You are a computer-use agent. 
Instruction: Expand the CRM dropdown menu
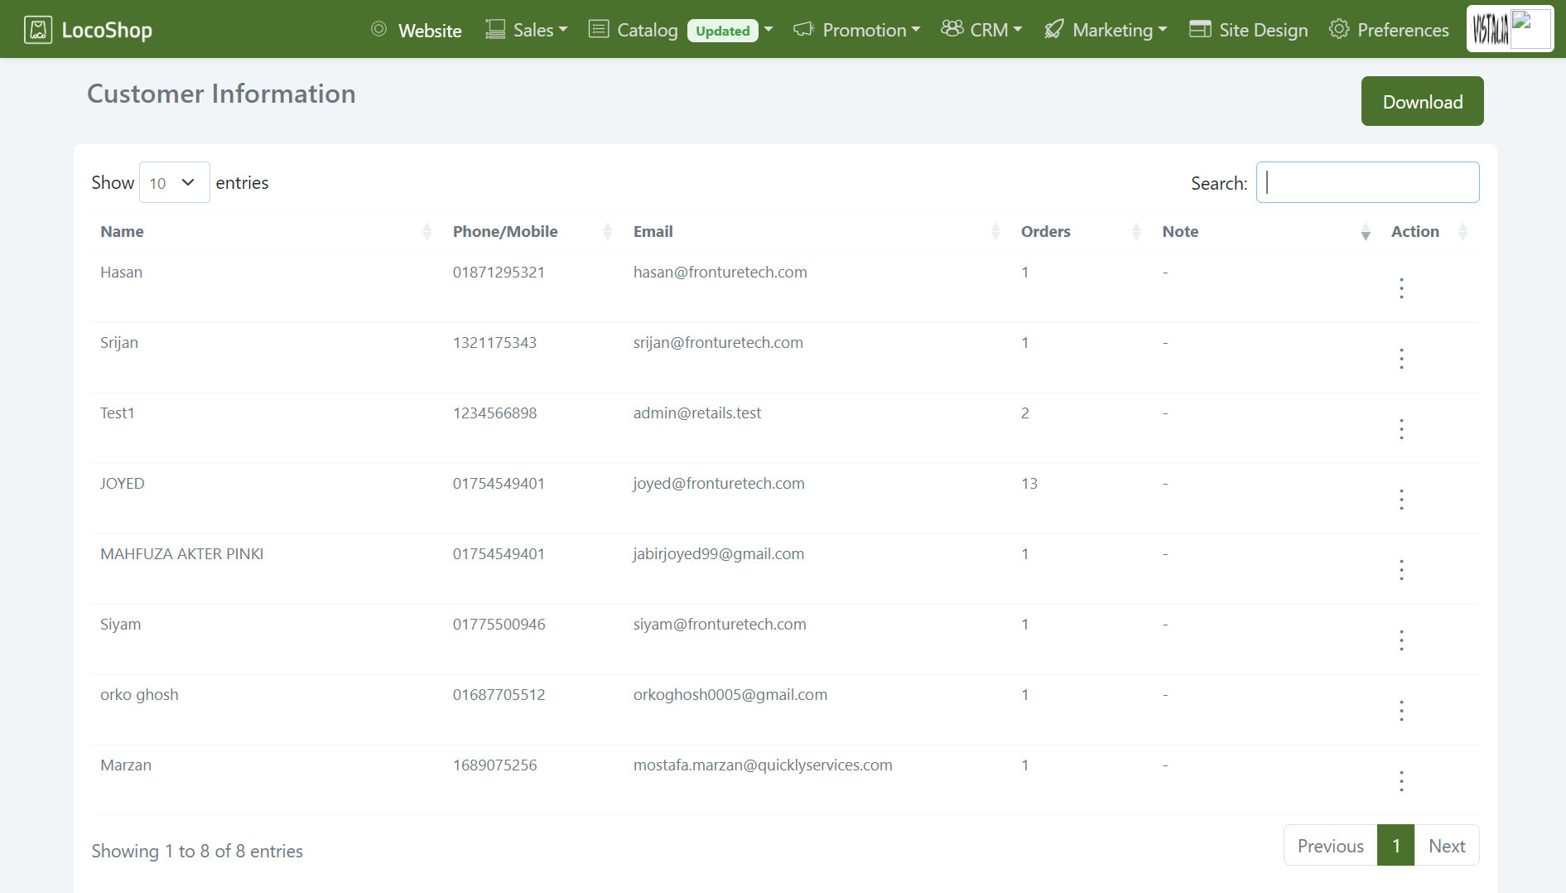tap(982, 30)
